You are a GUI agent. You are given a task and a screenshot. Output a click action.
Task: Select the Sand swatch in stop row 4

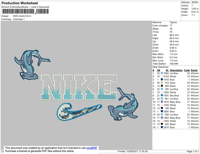tap(162, 83)
